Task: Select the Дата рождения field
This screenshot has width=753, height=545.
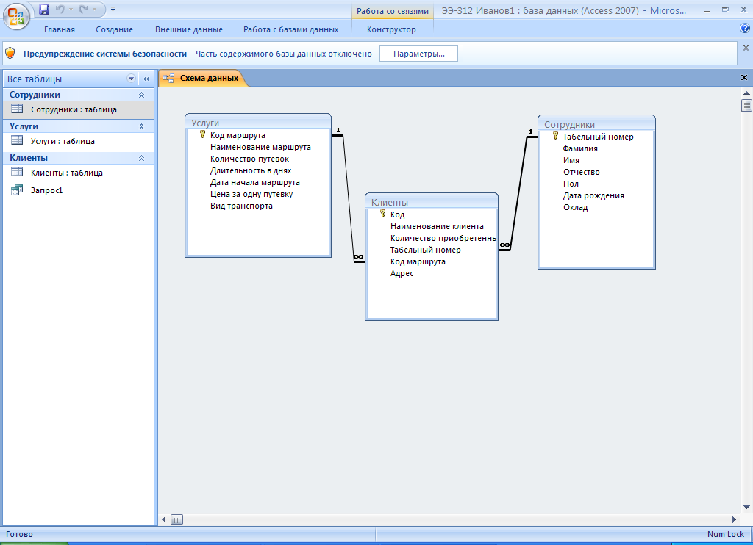Action: (x=593, y=195)
